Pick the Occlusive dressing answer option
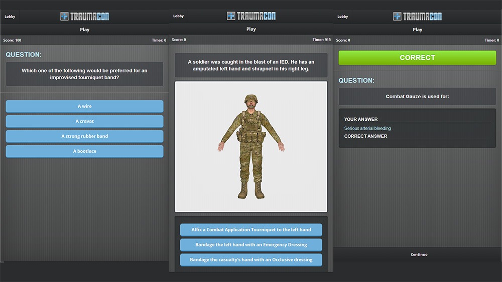Viewport: 502px width, 282px height. point(251,260)
